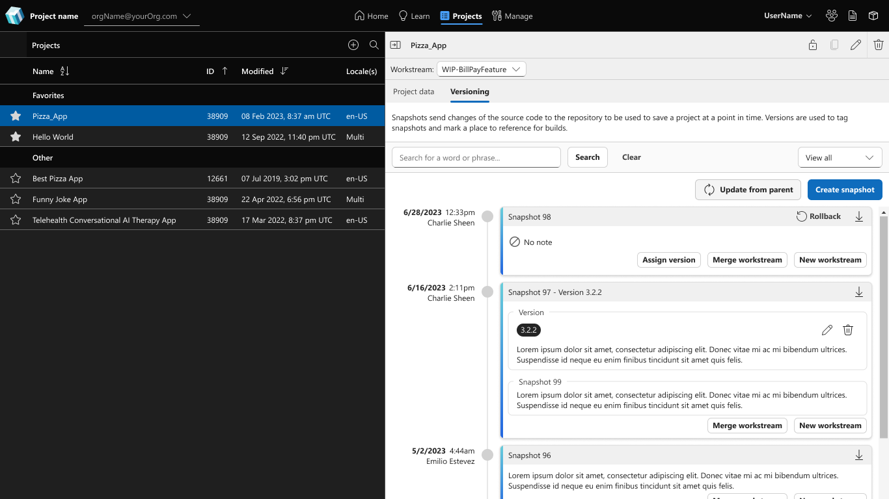
Task: Merge workstream for Snapshot 98
Action: 747,260
